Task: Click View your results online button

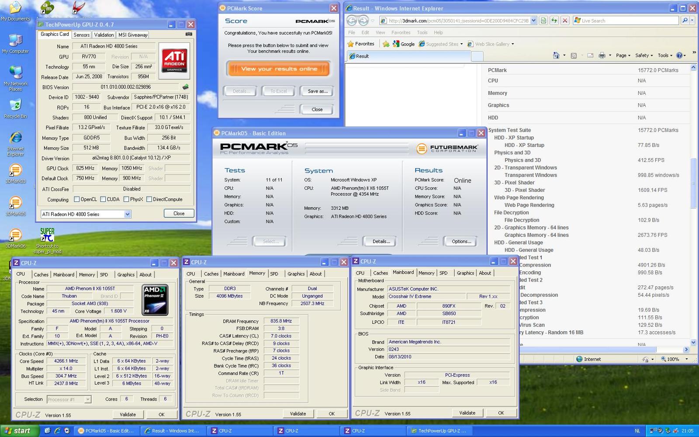Action: [279, 69]
